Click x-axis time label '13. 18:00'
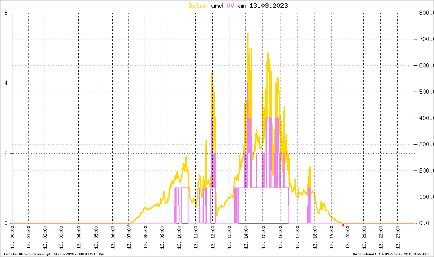Image resolution: width=434 pixels, height=257 pixels. [x=315, y=237]
